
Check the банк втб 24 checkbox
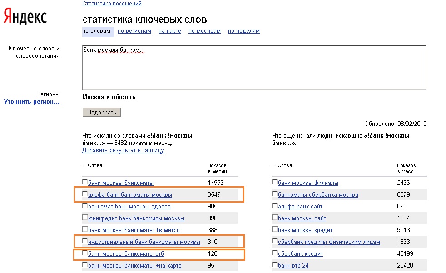pos(275,265)
